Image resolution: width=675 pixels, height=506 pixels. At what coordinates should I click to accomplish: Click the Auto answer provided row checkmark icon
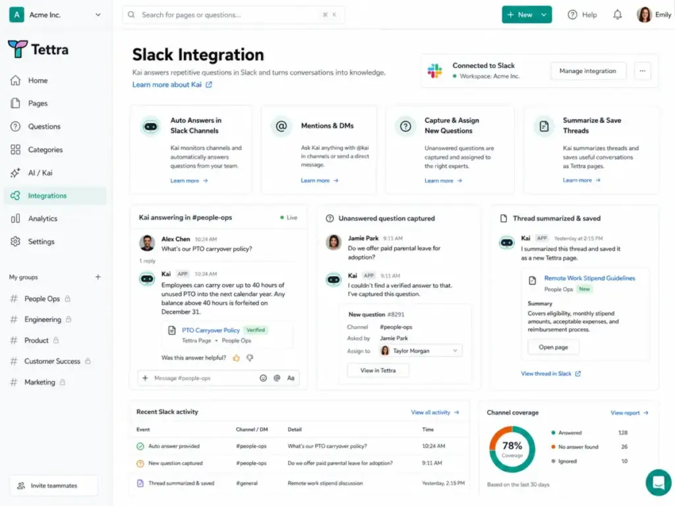[x=140, y=446]
